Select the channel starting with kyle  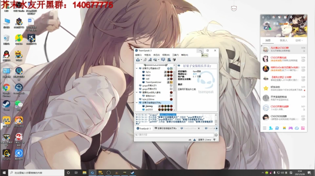[x=148, y=99]
